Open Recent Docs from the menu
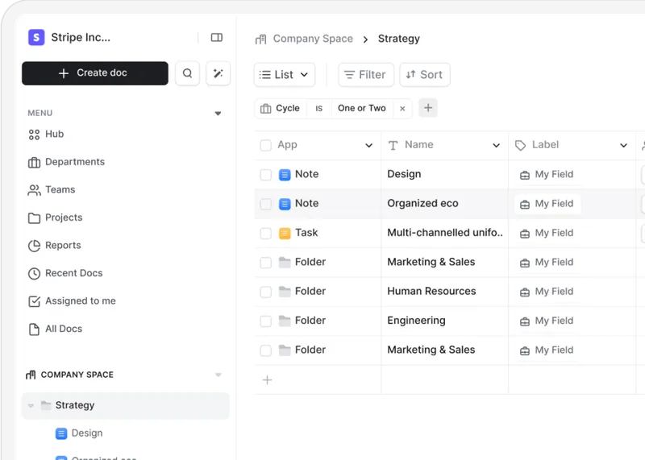Viewport: 645px width, 460px height. [x=65, y=273]
